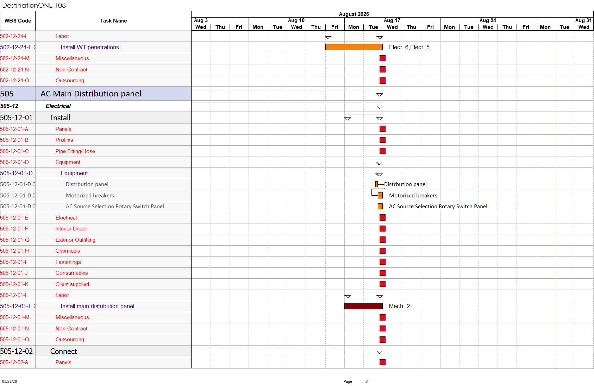This screenshot has width=594, height=386.
Task: Click WBS code 505-12-01-K
Action: coord(14,284)
